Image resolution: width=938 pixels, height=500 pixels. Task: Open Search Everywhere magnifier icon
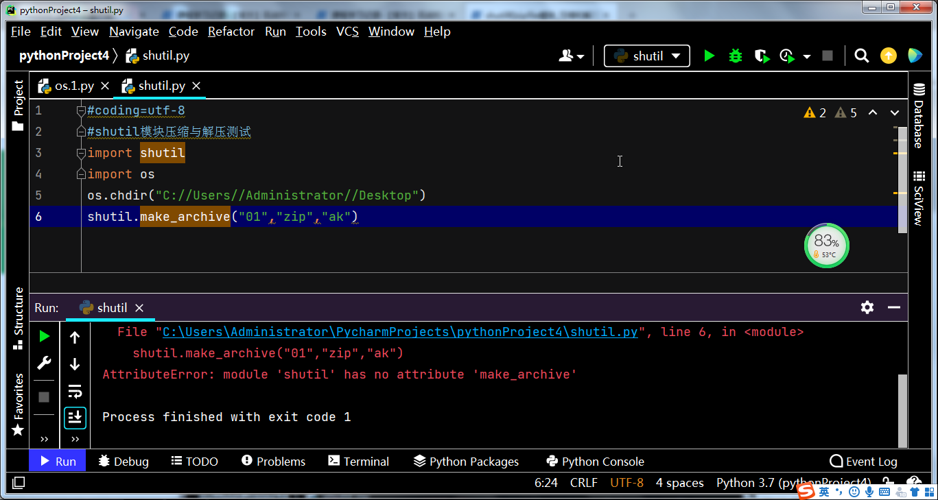[862, 56]
